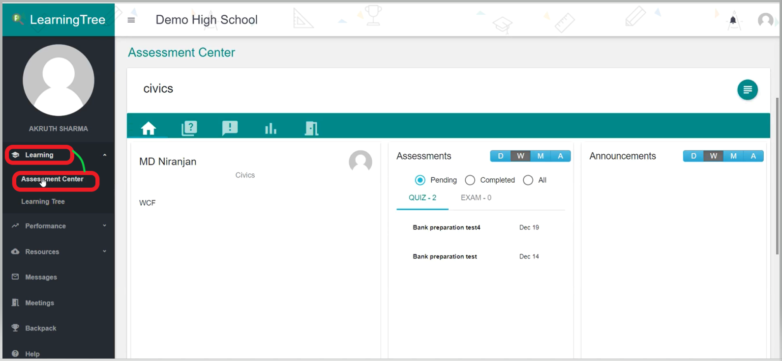
Task: Select the Pending radio button
Action: tap(420, 180)
